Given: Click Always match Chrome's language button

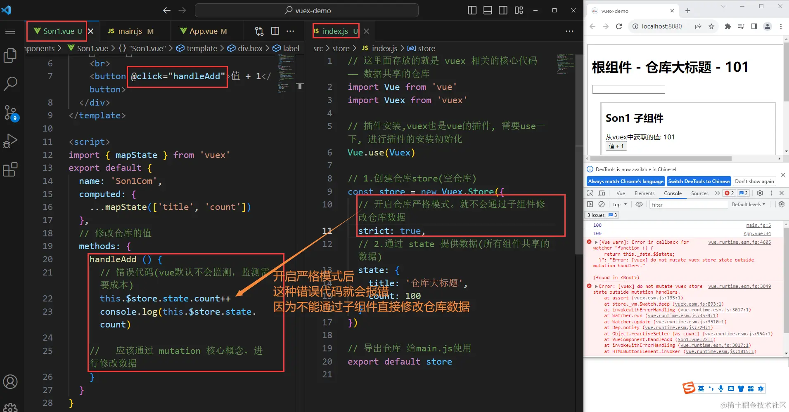Looking at the screenshot, I should click(x=626, y=181).
